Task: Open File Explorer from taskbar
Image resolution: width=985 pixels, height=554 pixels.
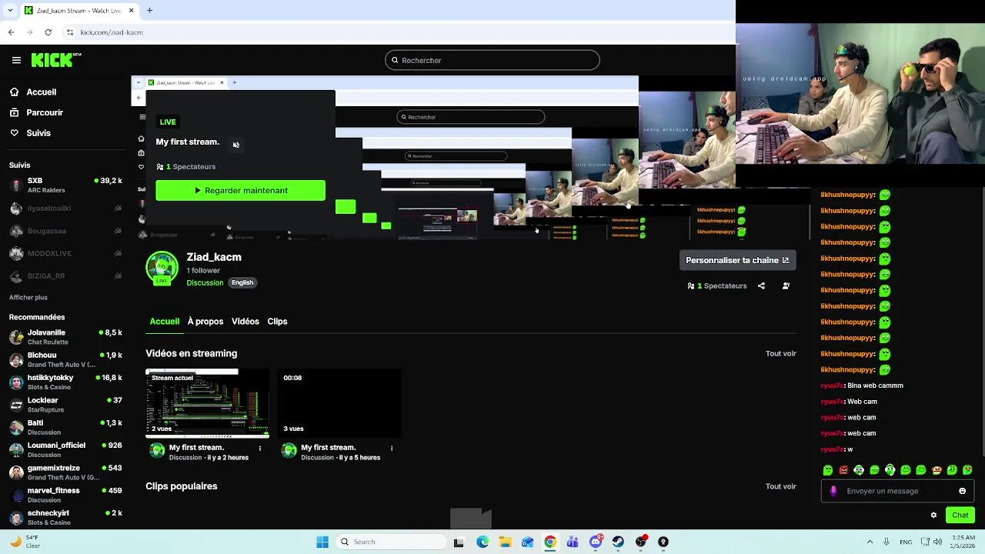Action: tap(505, 542)
